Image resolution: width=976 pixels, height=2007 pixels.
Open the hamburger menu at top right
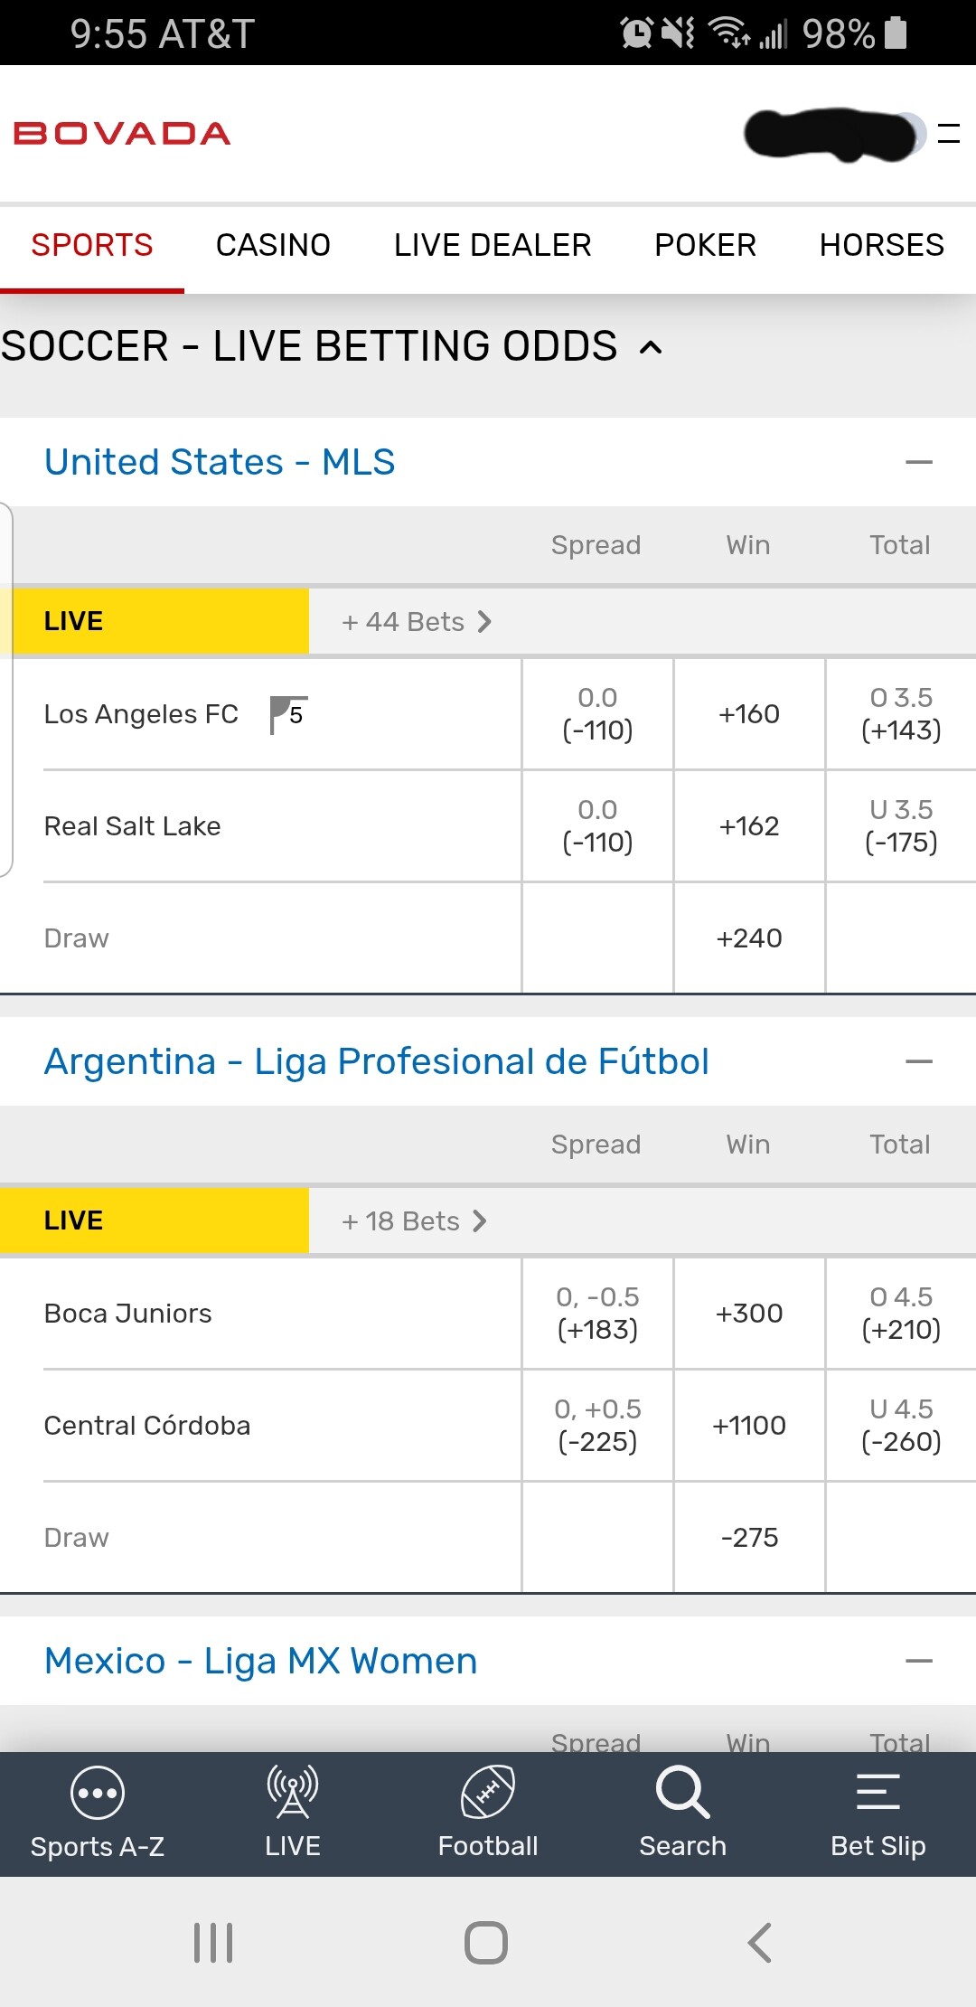pos(948,134)
